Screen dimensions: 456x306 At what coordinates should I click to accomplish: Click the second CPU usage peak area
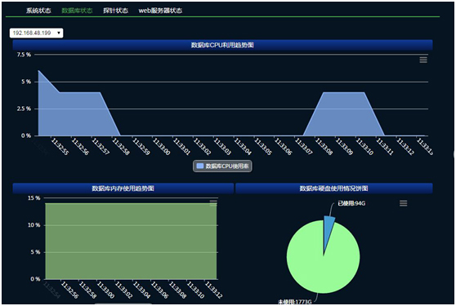[344, 116]
